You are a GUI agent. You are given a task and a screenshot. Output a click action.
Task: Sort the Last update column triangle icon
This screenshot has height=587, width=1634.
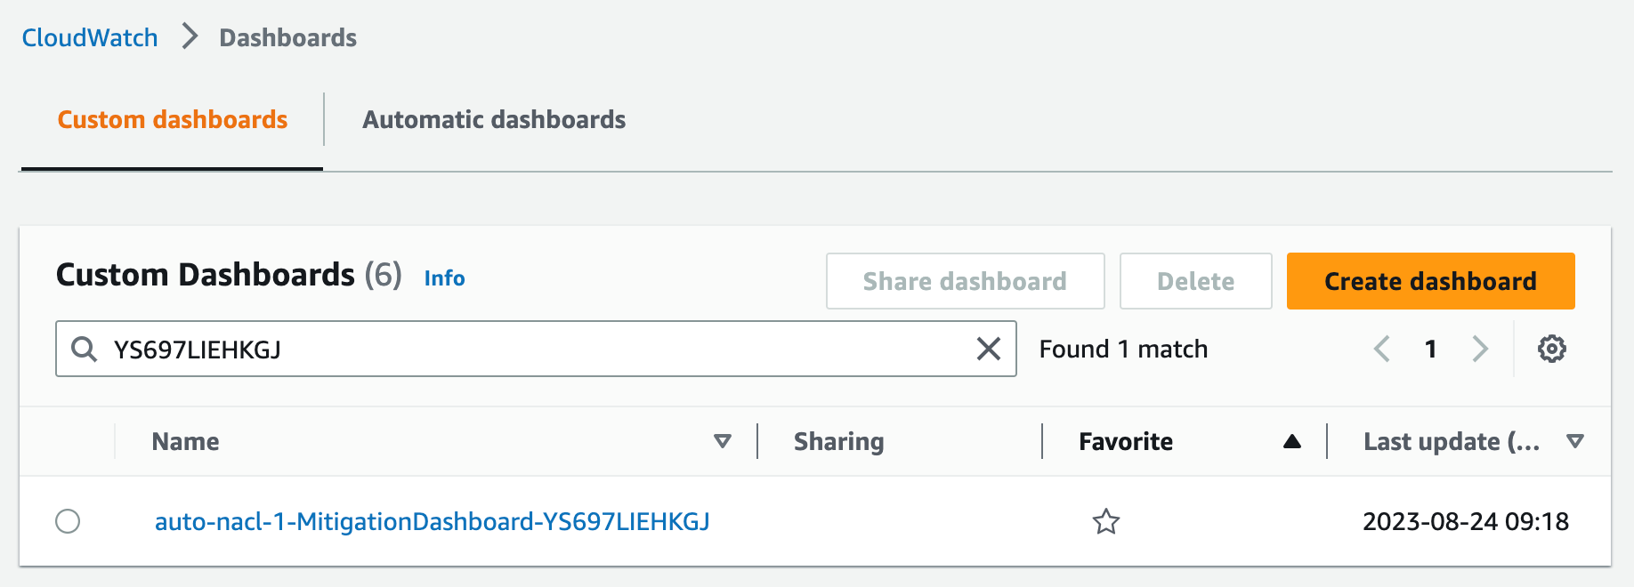[x=1575, y=440]
